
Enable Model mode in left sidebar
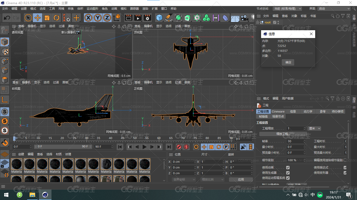(x=5, y=42)
